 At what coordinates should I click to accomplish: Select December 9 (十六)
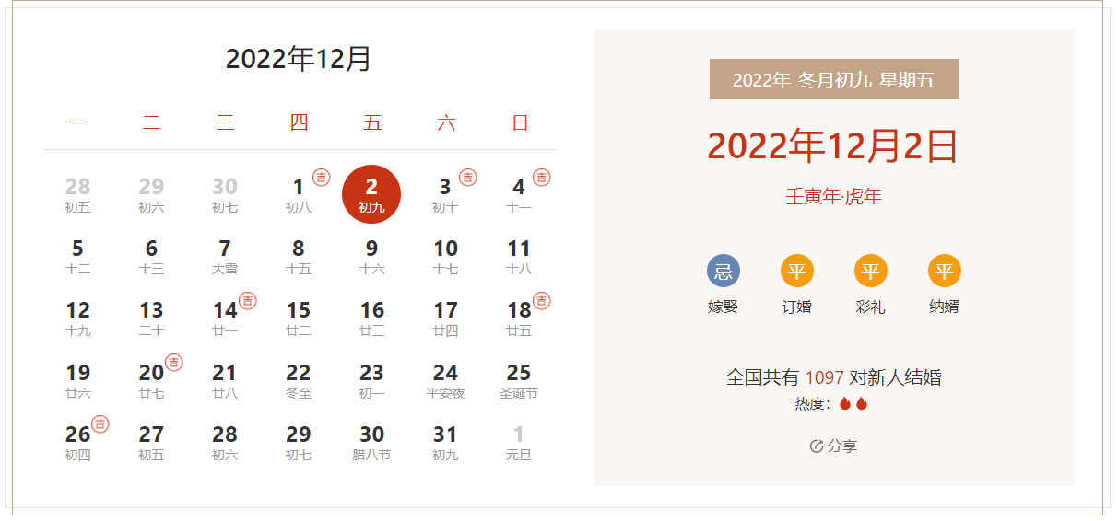pos(371,257)
